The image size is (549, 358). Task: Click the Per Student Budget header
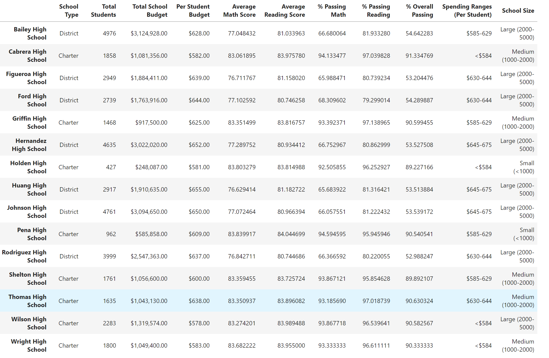tap(193, 11)
